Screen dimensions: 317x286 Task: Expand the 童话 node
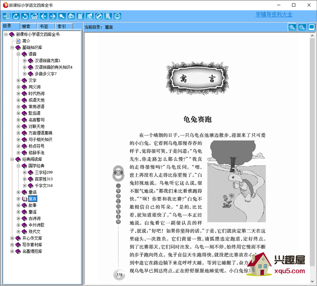click(18, 192)
